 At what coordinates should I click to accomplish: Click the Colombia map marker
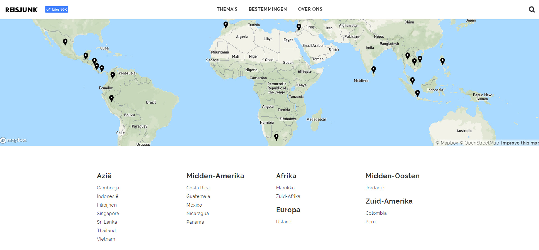113,75
